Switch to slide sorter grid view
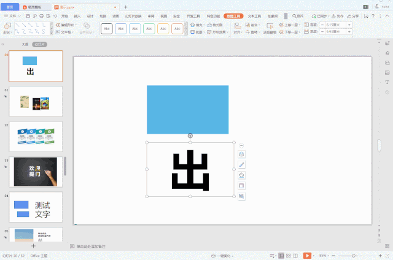This screenshot has width=393, height=260. click(x=289, y=256)
